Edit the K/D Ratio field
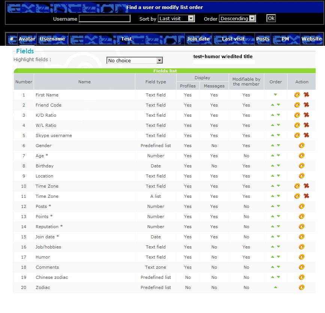 point(297,115)
